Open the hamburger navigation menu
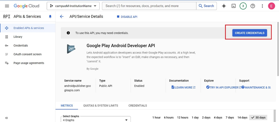This screenshot has height=122, width=279. (7, 6)
